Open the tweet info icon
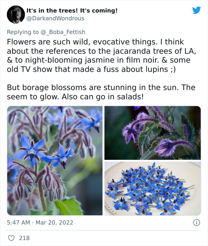The width and height of the screenshot is (208, 246). click(196, 222)
